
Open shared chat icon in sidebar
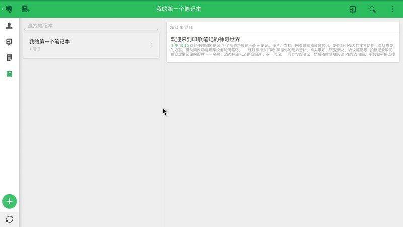[x=9, y=42]
